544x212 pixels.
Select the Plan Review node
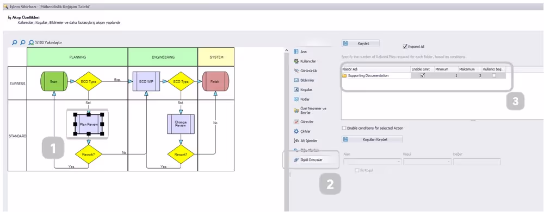89,124
